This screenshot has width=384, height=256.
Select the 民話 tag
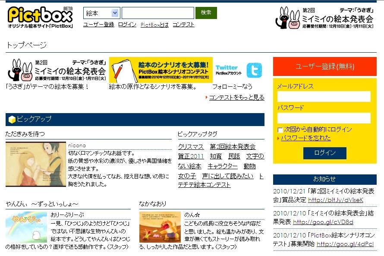tap(234, 156)
